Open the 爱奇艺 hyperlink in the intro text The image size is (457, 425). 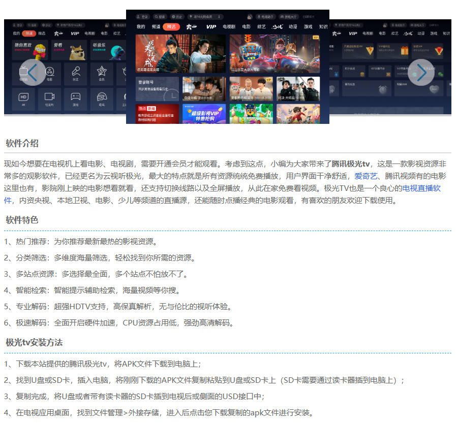tap(365, 177)
